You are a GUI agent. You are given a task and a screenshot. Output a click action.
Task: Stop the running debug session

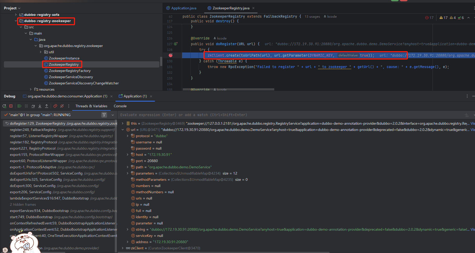tap(11, 106)
